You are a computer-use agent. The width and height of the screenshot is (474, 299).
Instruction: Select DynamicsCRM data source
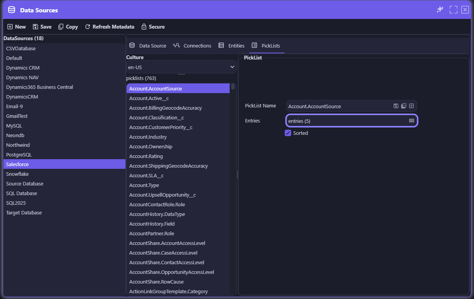click(64, 97)
